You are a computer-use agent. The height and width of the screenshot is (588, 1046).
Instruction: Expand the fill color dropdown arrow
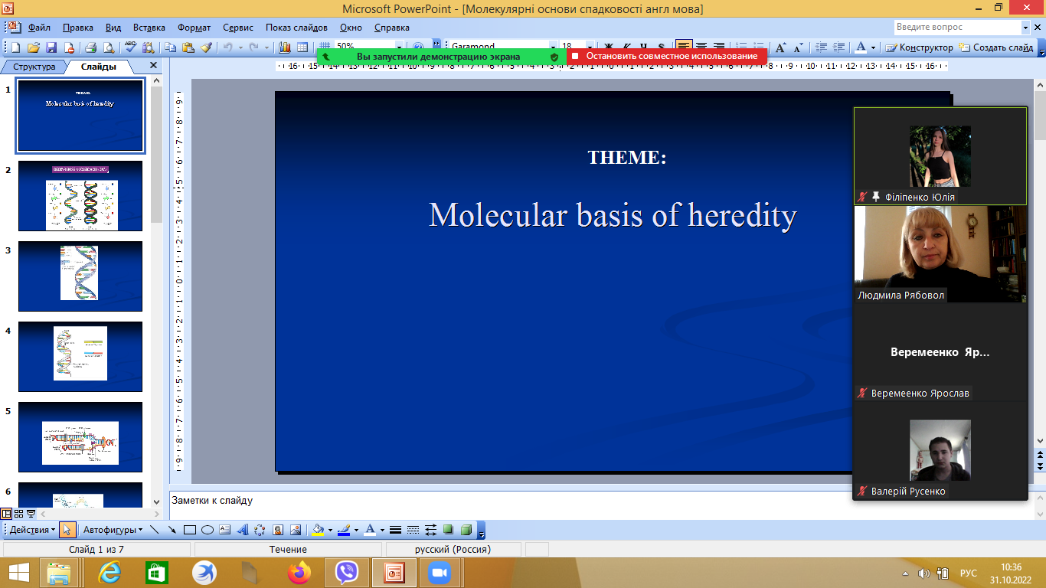pos(330,530)
